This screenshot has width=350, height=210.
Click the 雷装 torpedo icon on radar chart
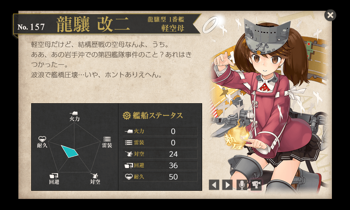(x=107, y=139)
